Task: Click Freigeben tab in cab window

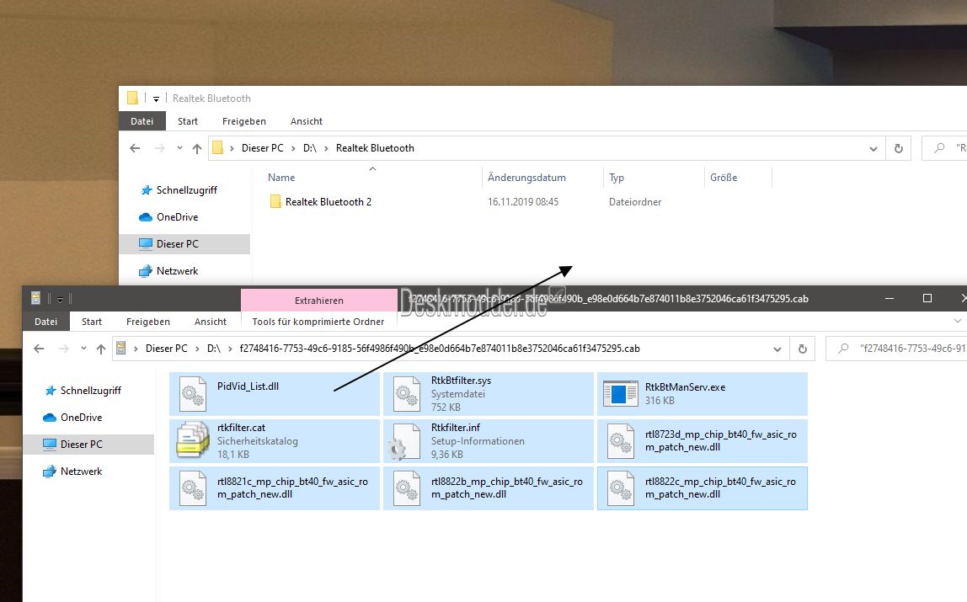Action: 148,322
